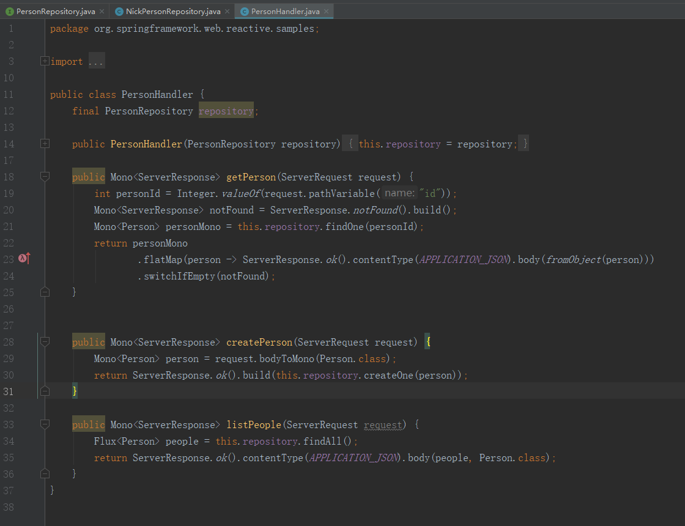Image resolution: width=685 pixels, height=526 pixels.
Task: Click line number 23 in the gutter
Action: coord(9,259)
